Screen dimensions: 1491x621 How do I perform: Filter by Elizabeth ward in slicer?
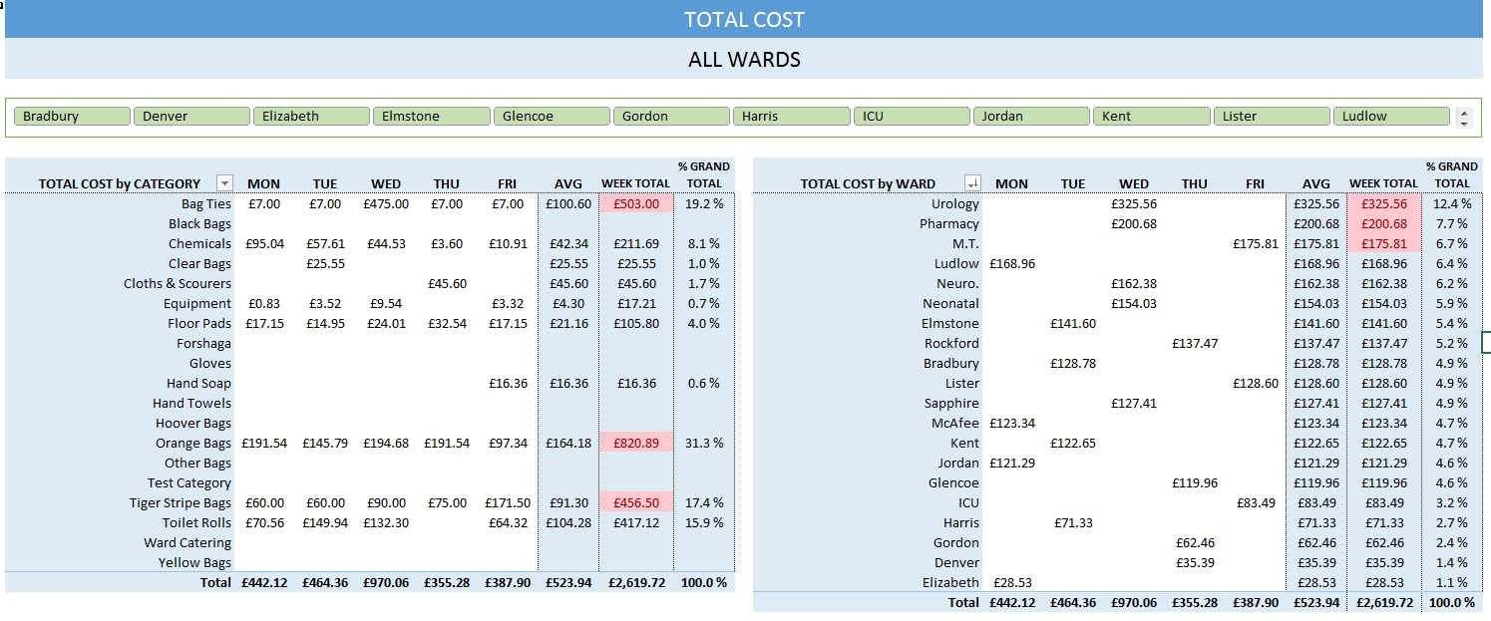[311, 117]
